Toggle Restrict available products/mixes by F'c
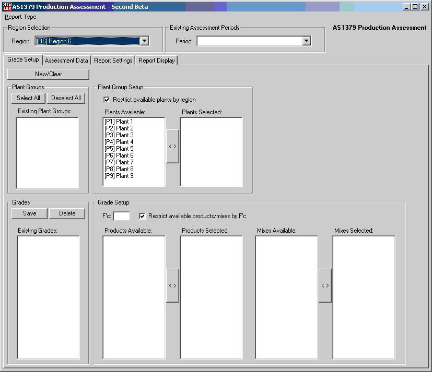 click(143, 216)
